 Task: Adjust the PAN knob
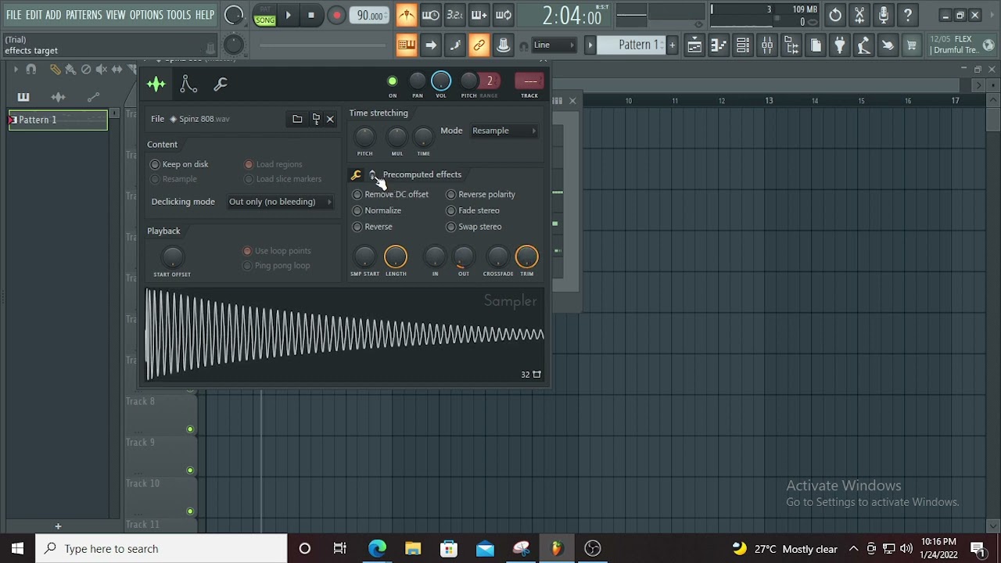[418, 81]
